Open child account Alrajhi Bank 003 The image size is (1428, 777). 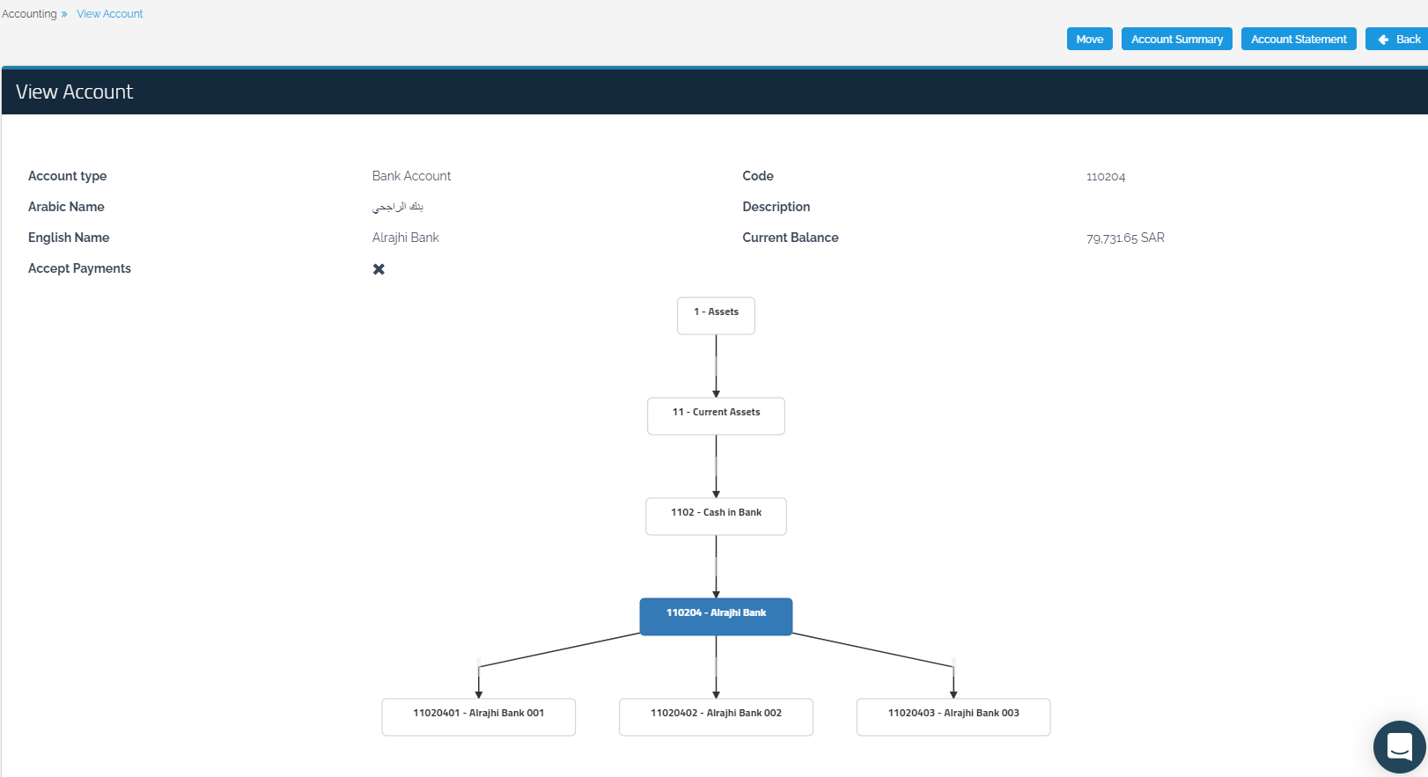coord(953,716)
